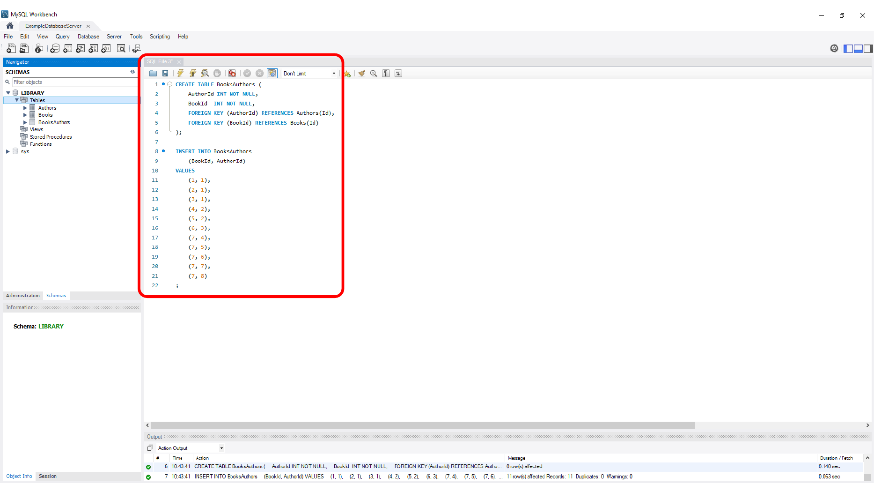Expand the sys schema
The height and width of the screenshot is (492, 874).
[x=8, y=151]
